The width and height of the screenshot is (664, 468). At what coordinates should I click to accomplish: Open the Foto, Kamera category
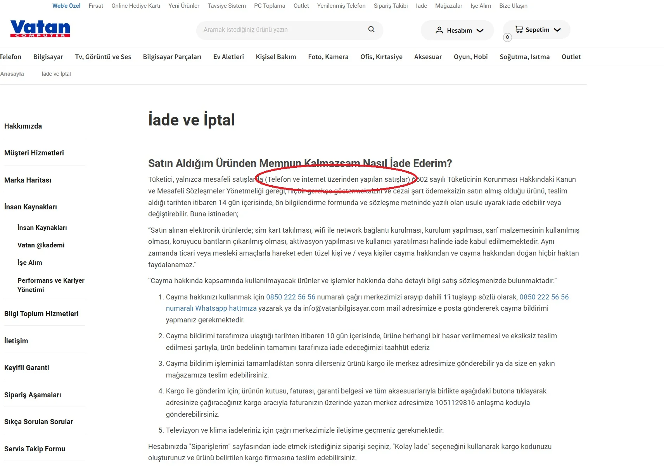pos(328,57)
